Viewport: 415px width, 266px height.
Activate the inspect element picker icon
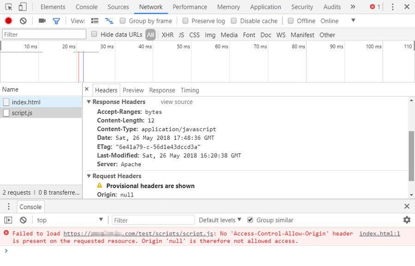tap(8, 7)
